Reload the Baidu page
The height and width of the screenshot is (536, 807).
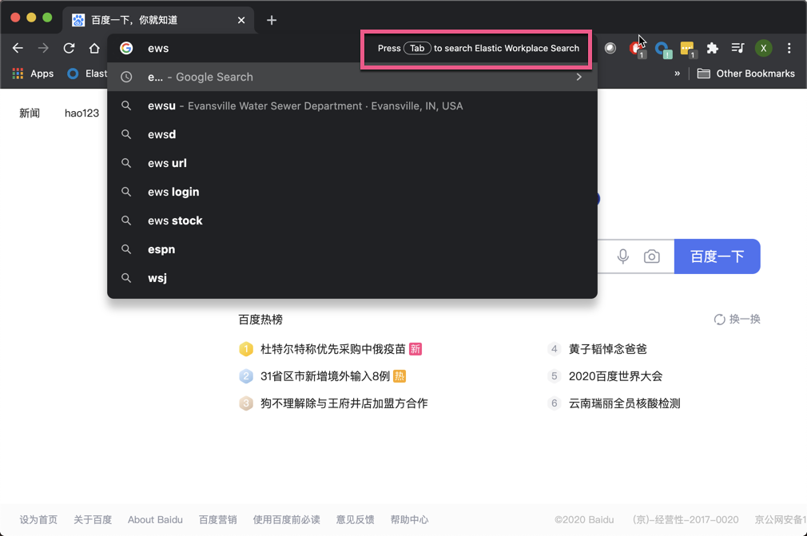69,49
